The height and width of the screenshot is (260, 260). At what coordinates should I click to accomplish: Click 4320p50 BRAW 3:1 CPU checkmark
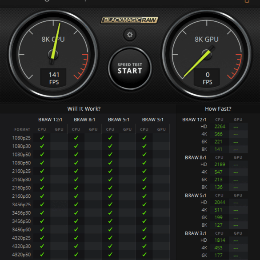pos(144,254)
